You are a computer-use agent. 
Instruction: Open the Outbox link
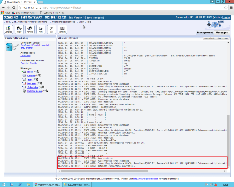[31, 76]
